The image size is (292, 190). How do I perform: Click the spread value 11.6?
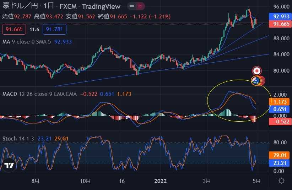[x=34, y=29]
